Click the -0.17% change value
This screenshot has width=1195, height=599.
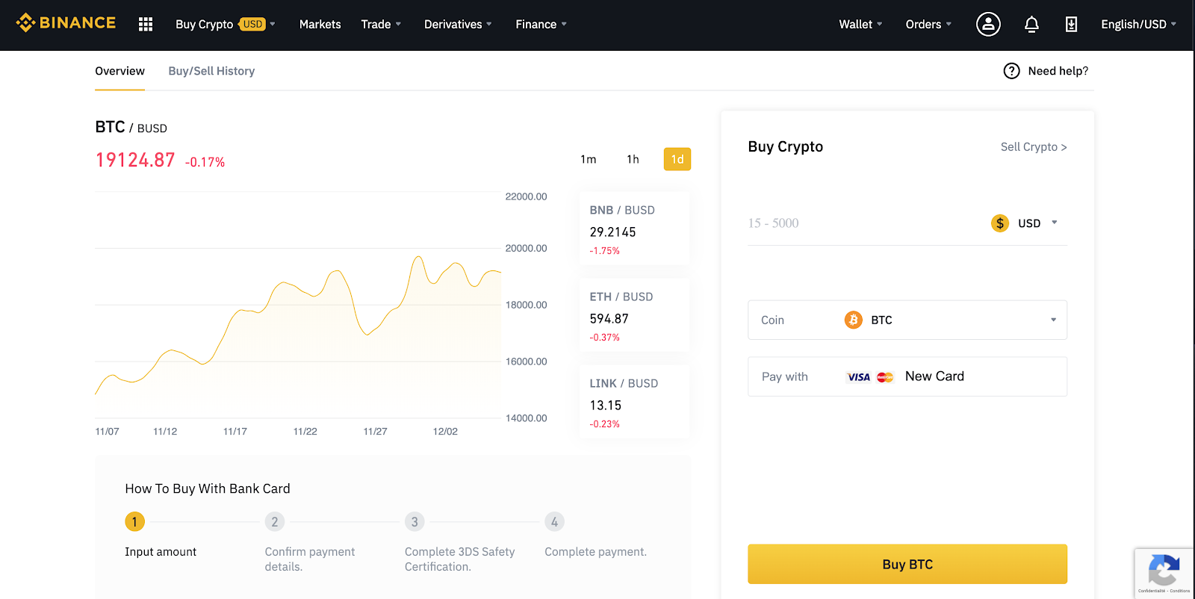tap(205, 162)
